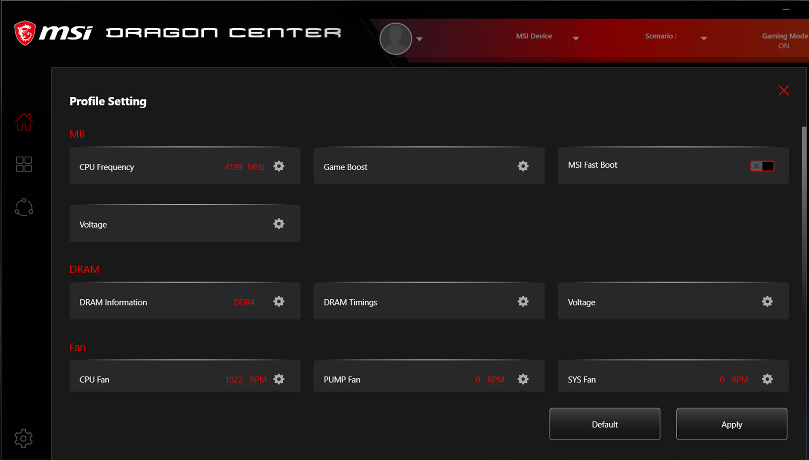Viewport: 809px width, 460px height.
Task: Open DRAM Timings settings gear
Action: pyautogui.click(x=523, y=302)
